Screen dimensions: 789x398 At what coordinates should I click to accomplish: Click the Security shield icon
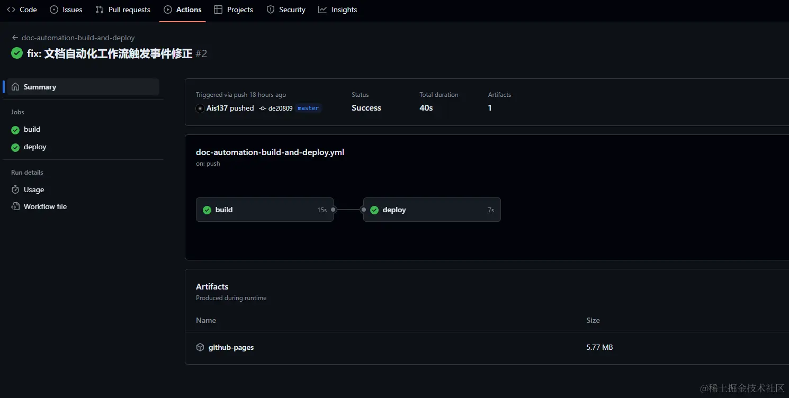point(271,10)
